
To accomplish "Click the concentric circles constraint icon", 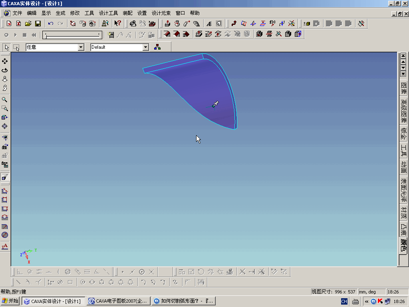I will point(68,272).
